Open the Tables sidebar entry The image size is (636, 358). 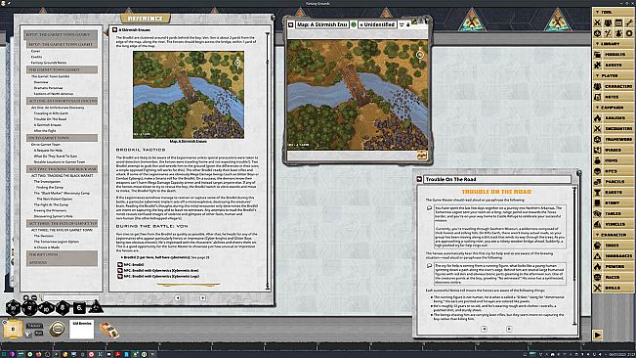click(x=613, y=213)
